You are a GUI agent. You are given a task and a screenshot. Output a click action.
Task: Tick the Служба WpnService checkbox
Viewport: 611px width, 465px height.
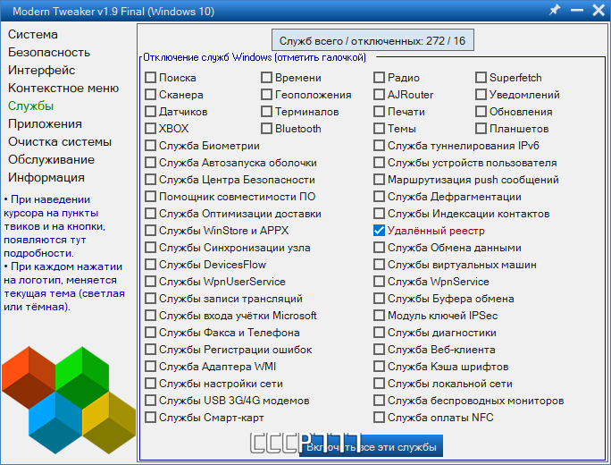tap(379, 282)
